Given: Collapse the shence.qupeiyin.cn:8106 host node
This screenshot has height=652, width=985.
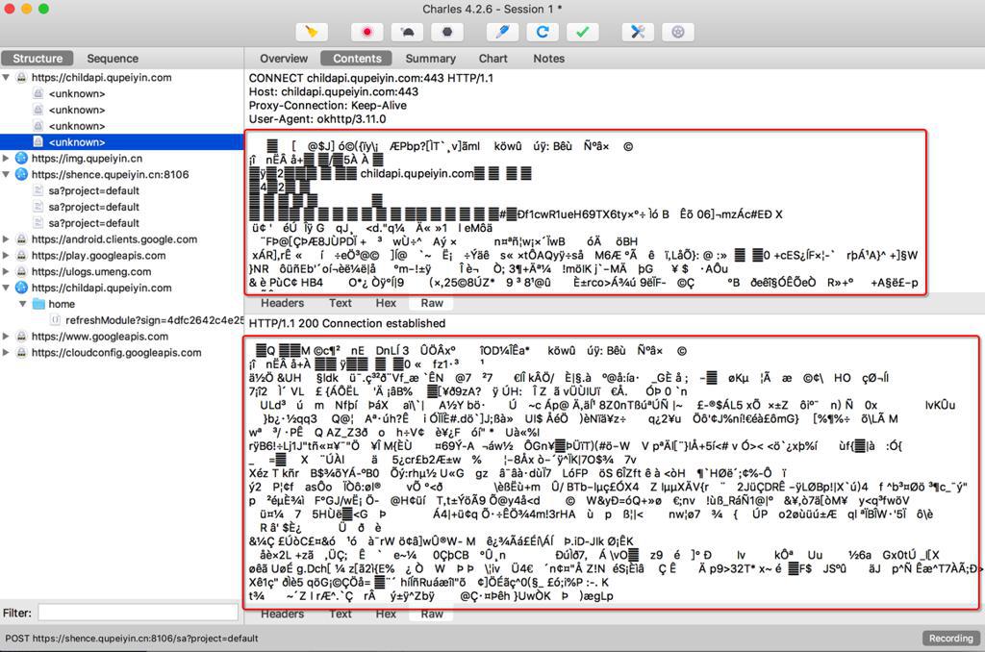Looking at the screenshot, I should pyautogui.click(x=8, y=175).
